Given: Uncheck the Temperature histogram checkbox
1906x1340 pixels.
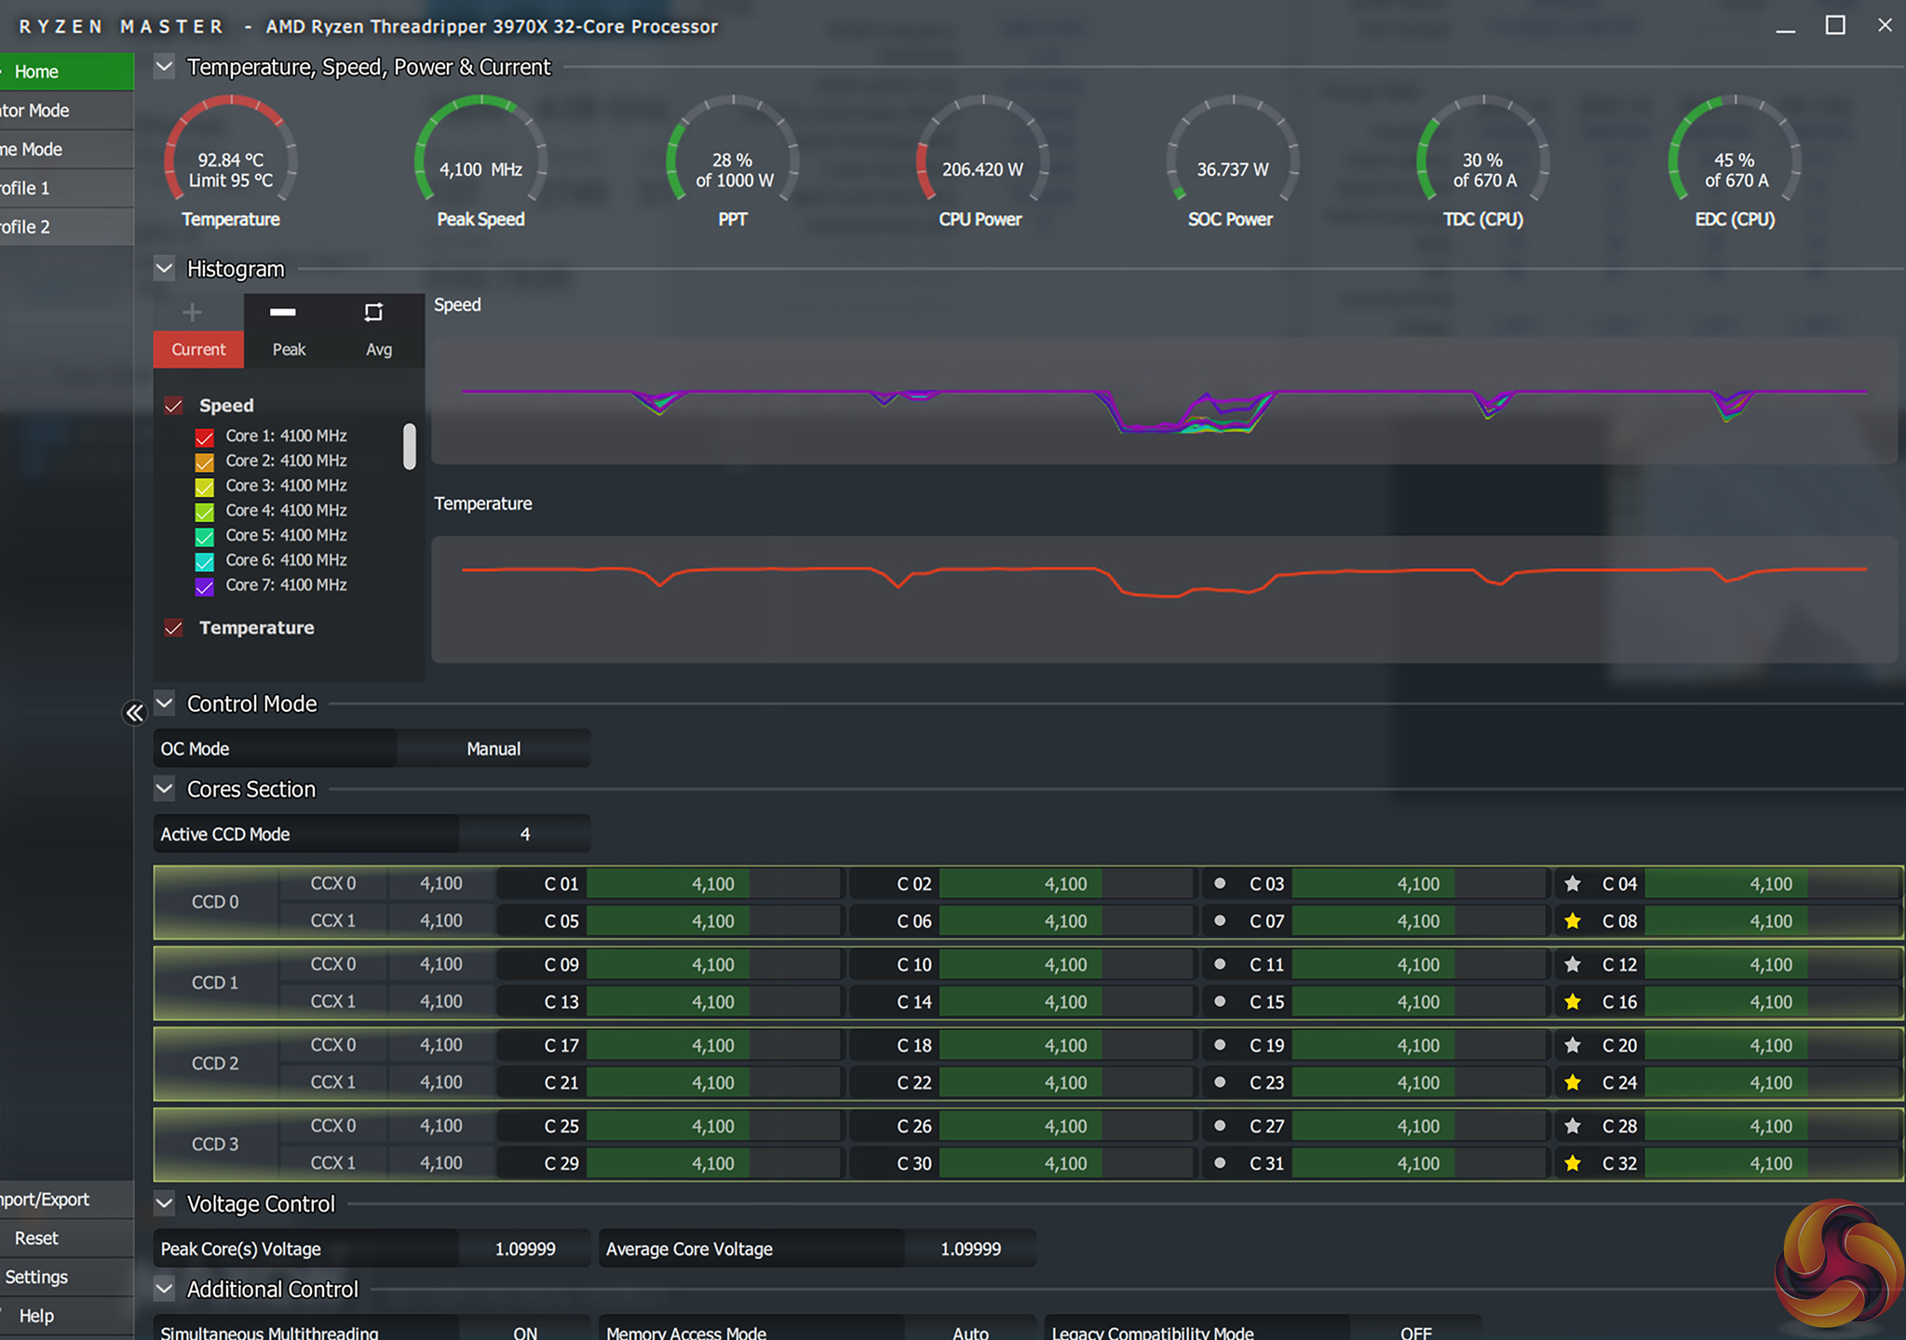Looking at the screenshot, I should click(x=173, y=628).
